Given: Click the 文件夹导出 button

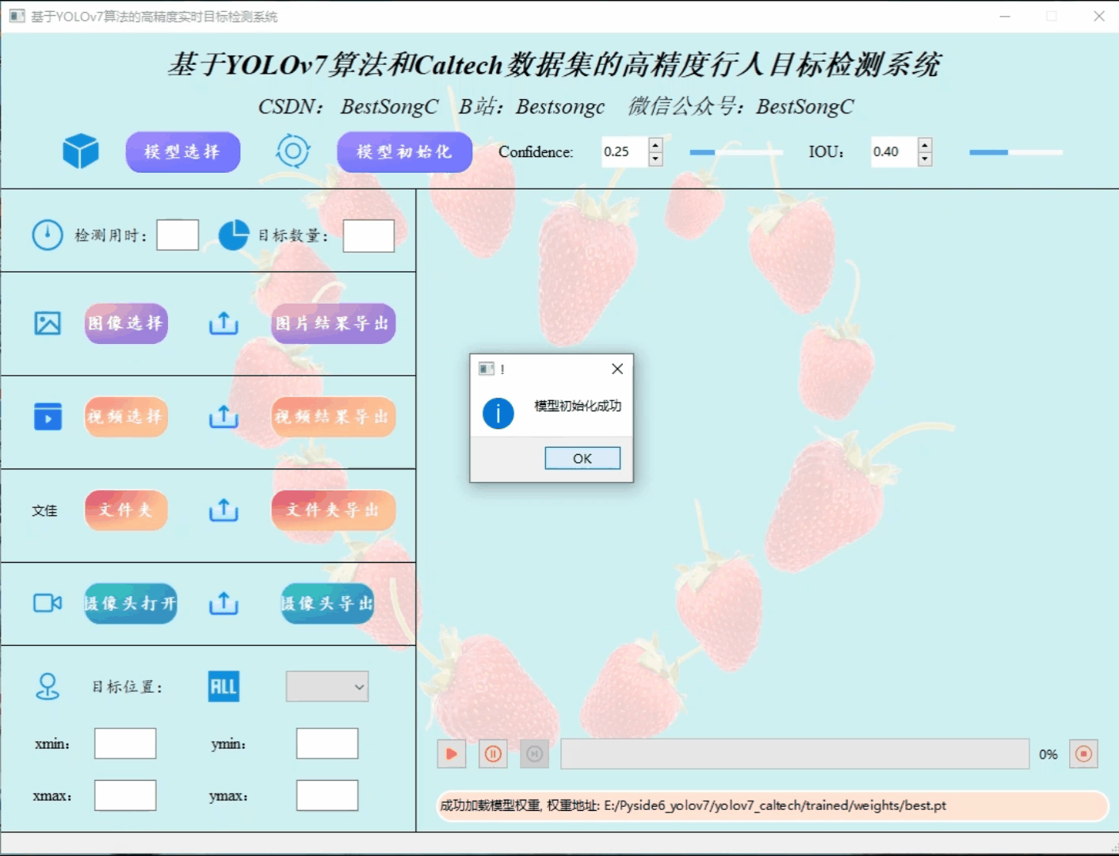Looking at the screenshot, I should [x=333, y=510].
